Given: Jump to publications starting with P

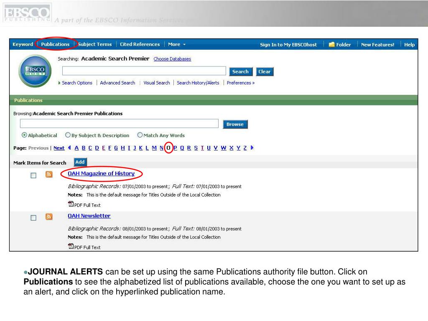Looking at the screenshot, I should (175, 148).
